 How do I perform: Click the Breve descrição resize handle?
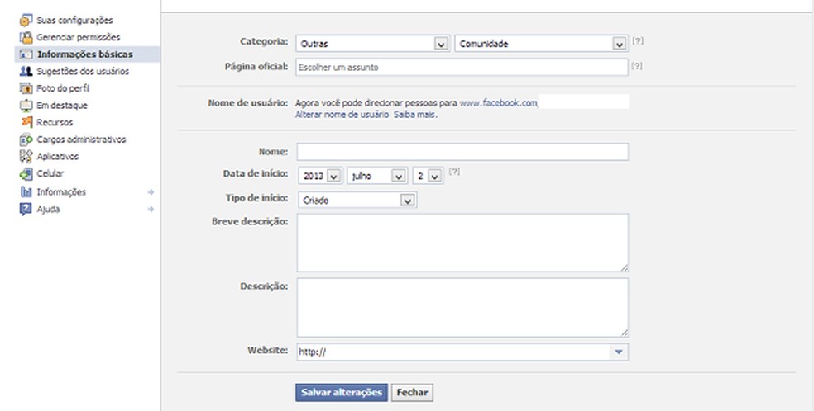click(624, 267)
